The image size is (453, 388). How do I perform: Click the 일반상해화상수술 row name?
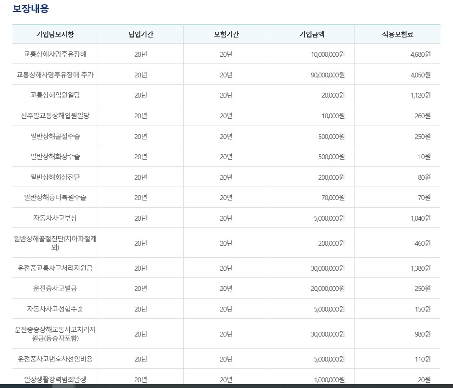[x=55, y=156]
